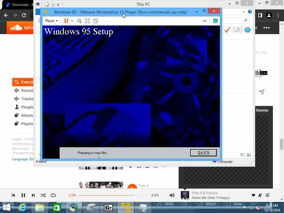
Task: Pause the virtual machine with the orange pause icon
Action: coord(66,21)
